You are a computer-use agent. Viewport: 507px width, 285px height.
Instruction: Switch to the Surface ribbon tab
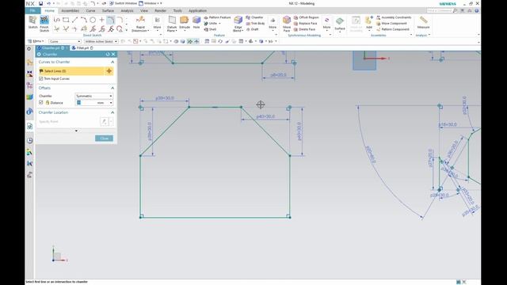pyautogui.click(x=108, y=10)
